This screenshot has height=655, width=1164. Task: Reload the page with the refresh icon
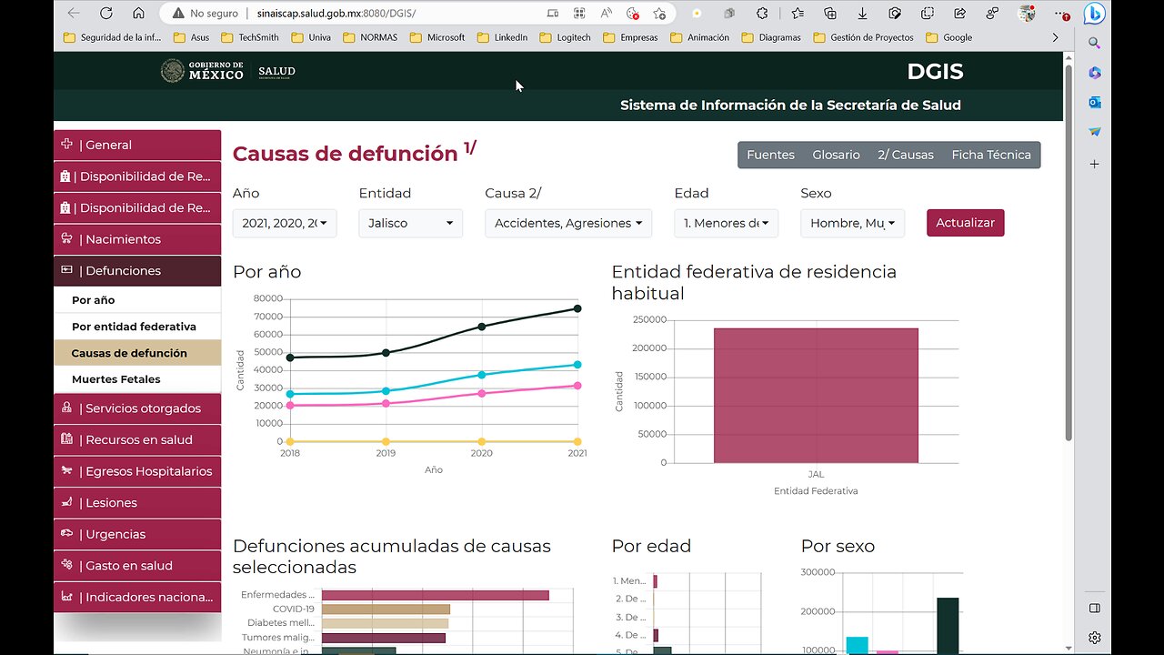click(x=106, y=14)
